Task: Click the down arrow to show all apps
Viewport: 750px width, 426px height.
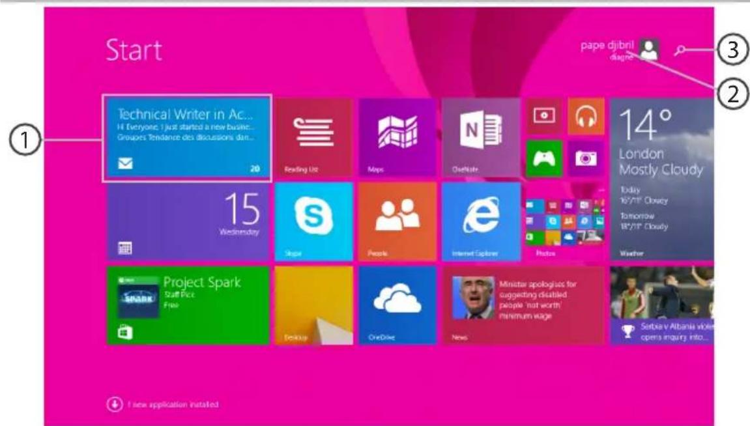Action: pos(115,405)
